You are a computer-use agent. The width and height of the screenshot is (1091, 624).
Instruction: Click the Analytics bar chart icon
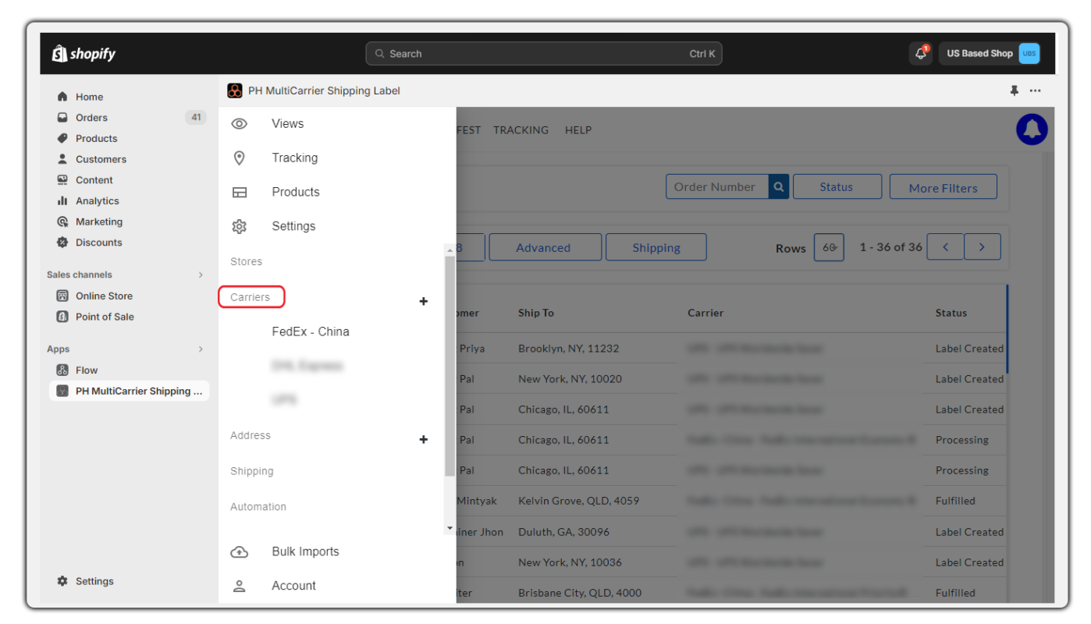coord(62,200)
